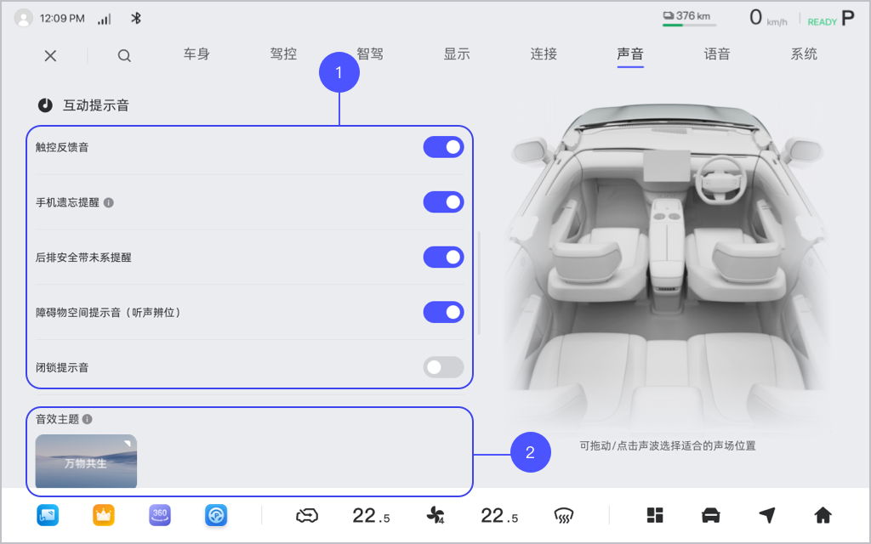The image size is (871, 544).
Task: Open the blue gallery app icon
Action: [48, 515]
